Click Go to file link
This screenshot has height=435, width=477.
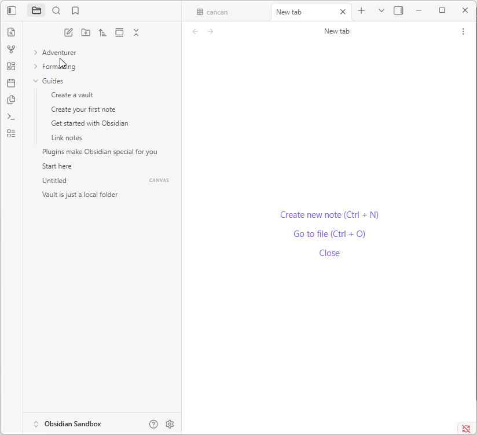coord(329,234)
